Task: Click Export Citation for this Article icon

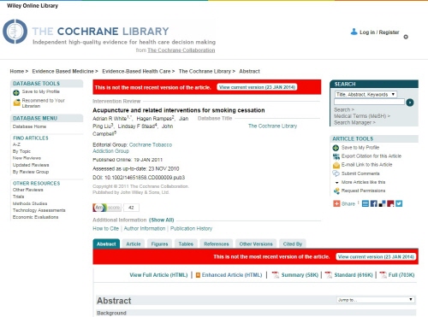Action: click(336, 156)
